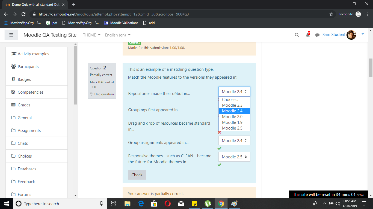Open Assignments section in sidebar
Screen dimensions: 373x209
[x=37, y=131]
